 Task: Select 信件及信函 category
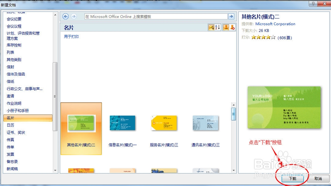(x=16, y=74)
